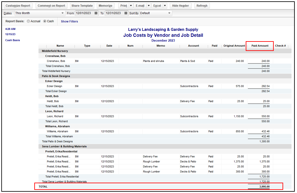Select the Name column header
This screenshot has width=297, height=193.
click(x=60, y=46)
